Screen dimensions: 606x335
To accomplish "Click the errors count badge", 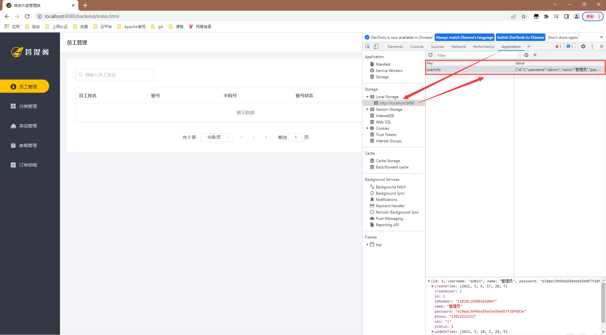I will (x=558, y=46).
